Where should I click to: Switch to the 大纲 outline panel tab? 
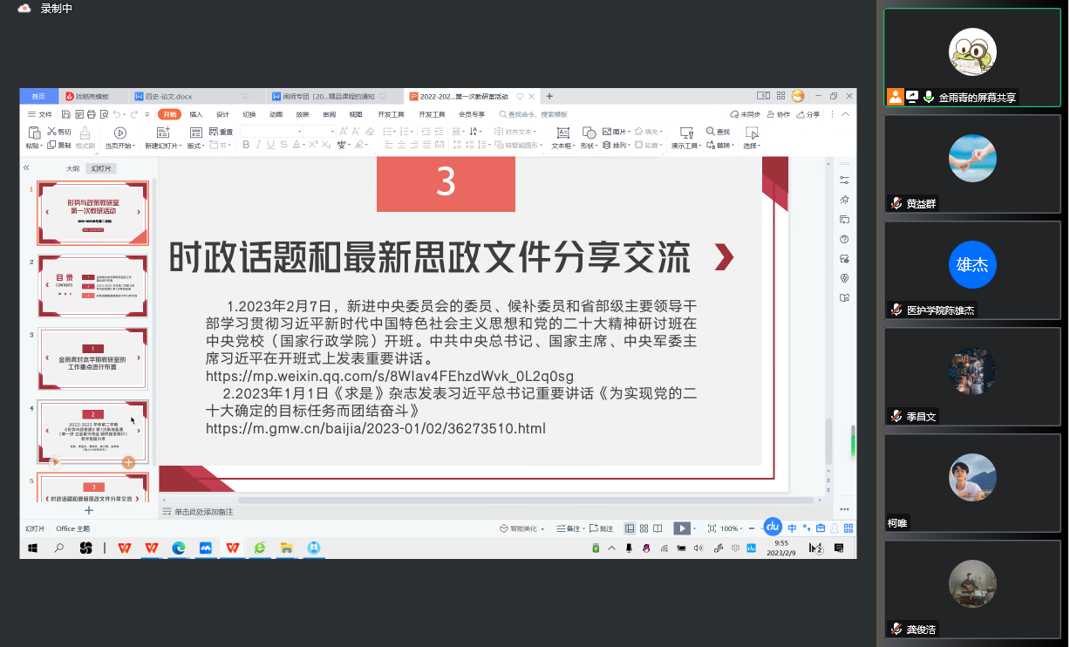(x=73, y=168)
